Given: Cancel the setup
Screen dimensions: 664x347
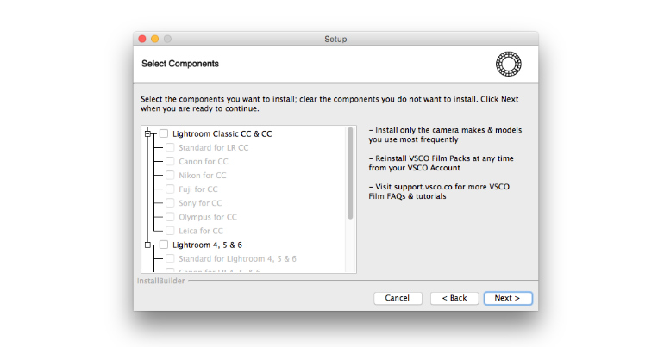Looking at the screenshot, I should (397, 298).
